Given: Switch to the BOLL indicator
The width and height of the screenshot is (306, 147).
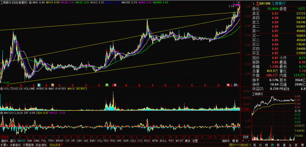Looking at the screenshot, I should pos(163,141).
